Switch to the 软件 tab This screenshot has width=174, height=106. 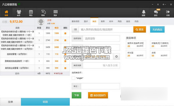(x=111, y=21)
